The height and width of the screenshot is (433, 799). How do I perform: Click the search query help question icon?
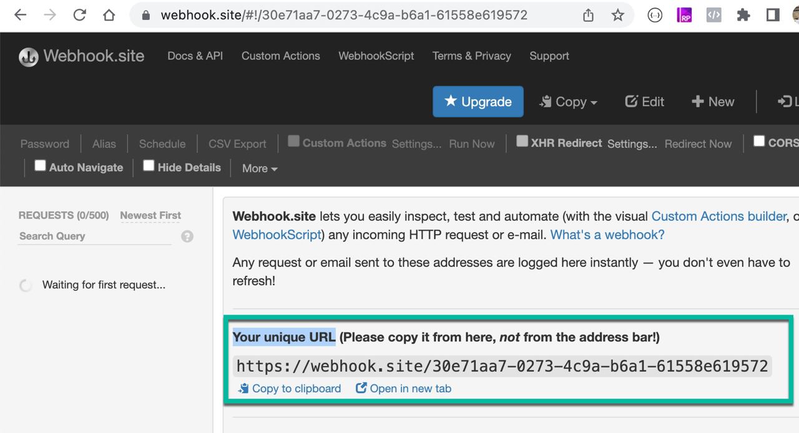[x=187, y=236]
